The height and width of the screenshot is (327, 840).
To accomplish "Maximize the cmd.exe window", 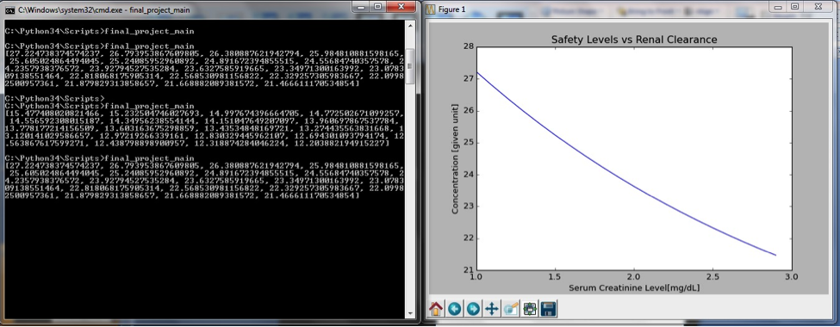I will click(377, 6).
